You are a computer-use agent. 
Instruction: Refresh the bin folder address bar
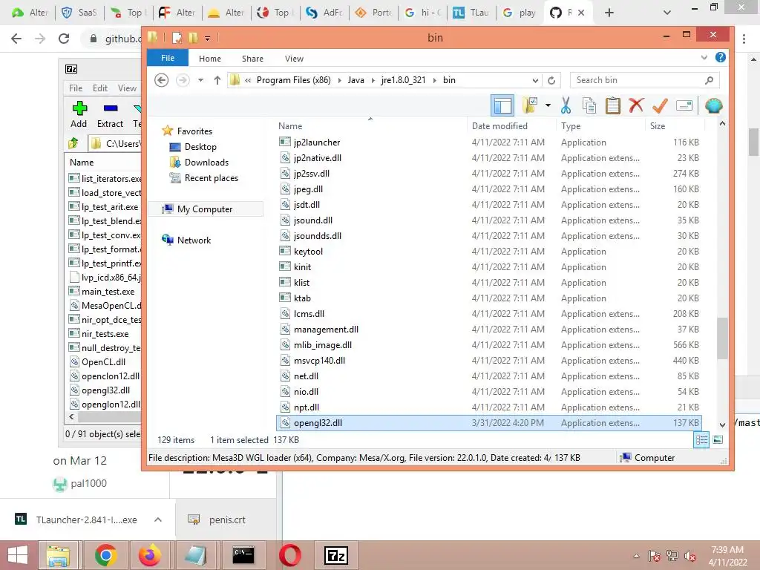(551, 80)
